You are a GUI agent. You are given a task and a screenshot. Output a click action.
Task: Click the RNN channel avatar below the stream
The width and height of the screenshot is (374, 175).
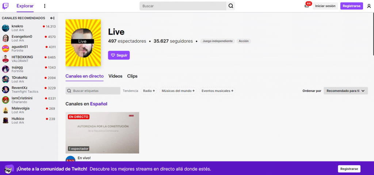pos(70,159)
